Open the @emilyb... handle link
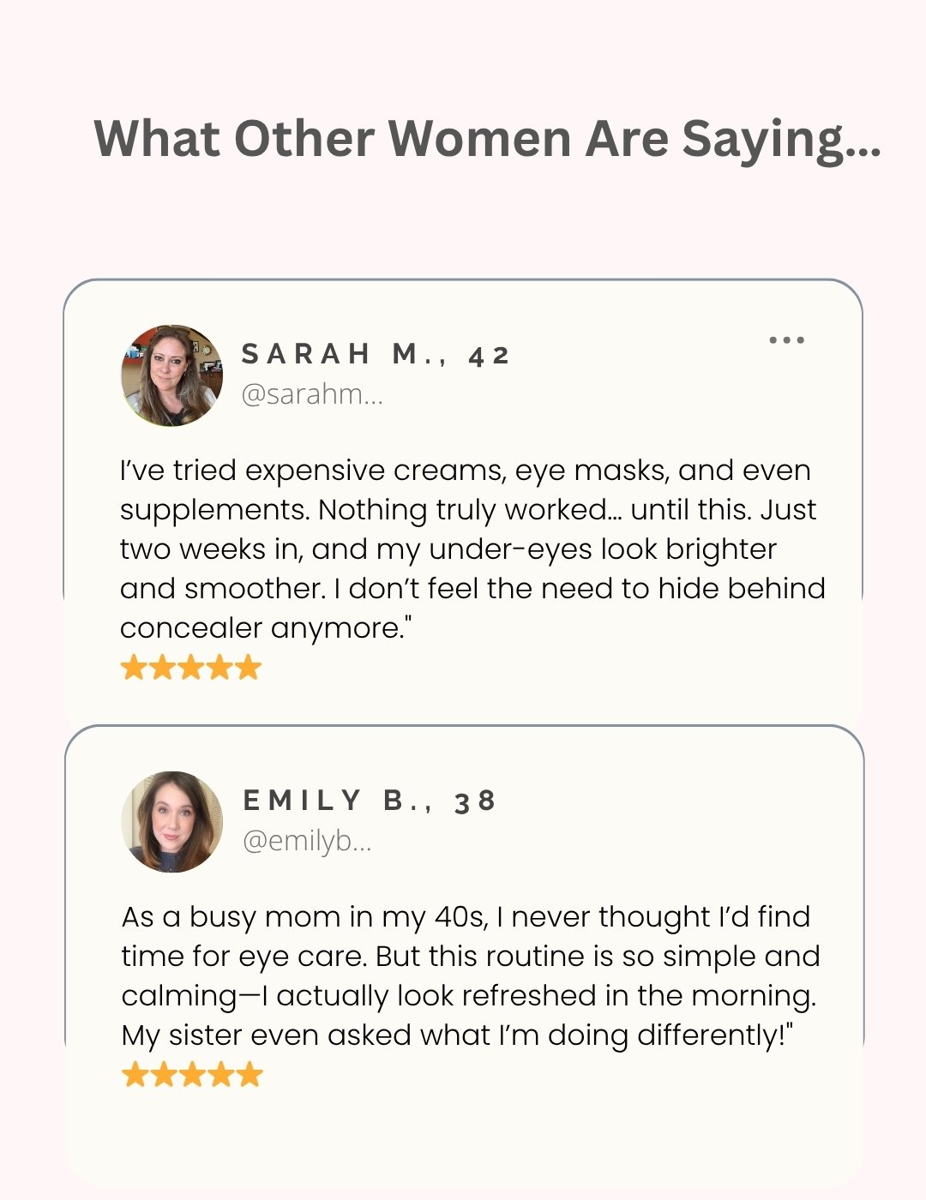Viewport: 926px width, 1200px height. pyautogui.click(x=307, y=841)
